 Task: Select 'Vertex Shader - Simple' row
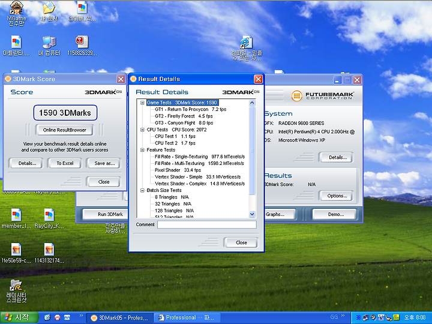coord(198,177)
